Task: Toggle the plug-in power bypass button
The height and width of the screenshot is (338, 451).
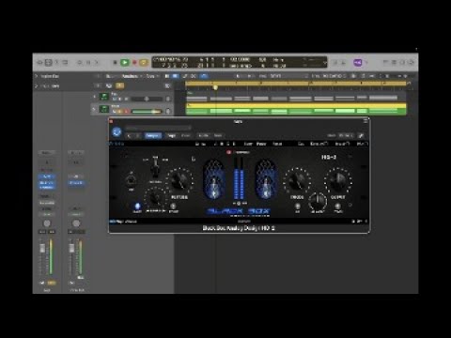Action: [x=117, y=131]
